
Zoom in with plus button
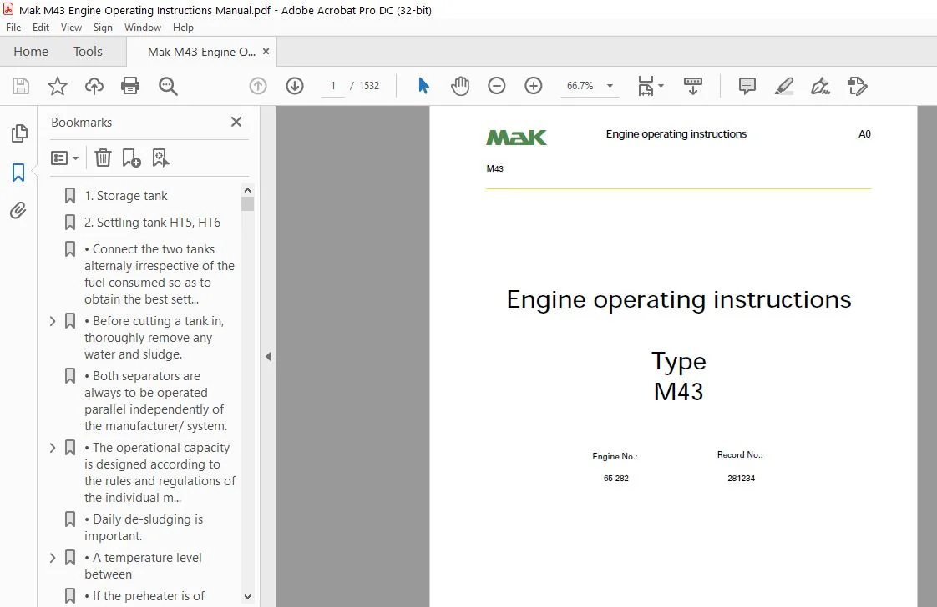pos(533,86)
